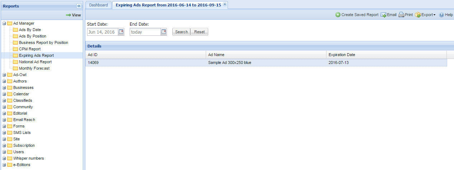Expand the Classifieds folder
Image resolution: width=454 pixels, height=170 pixels.
click(4, 100)
